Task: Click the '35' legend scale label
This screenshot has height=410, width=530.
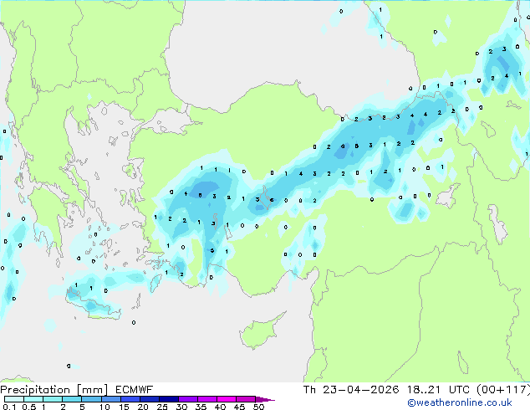Action: pyautogui.click(x=201, y=407)
